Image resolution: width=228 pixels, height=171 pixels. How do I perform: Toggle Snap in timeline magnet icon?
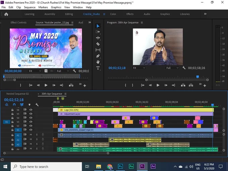(14, 105)
